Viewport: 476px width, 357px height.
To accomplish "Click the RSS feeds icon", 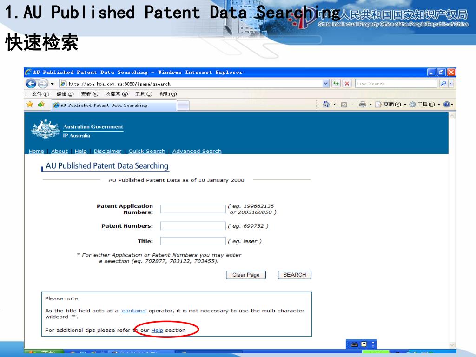I will [x=344, y=105].
